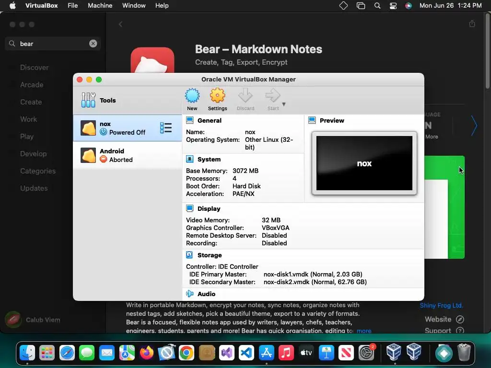Click Operating System Other Linux value

269,143
